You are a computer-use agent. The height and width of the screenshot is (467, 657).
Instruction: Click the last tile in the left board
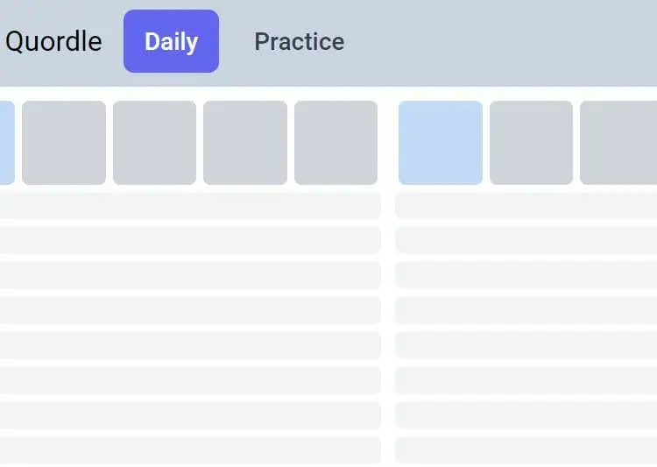pos(336,143)
